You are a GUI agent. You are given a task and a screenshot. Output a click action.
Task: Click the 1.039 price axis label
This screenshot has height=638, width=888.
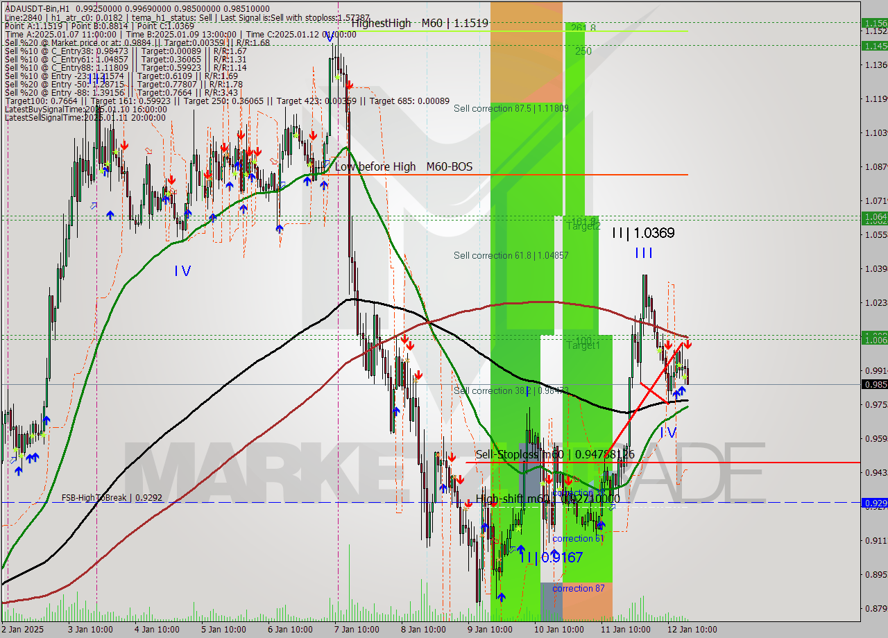pyautogui.click(x=876, y=268)
